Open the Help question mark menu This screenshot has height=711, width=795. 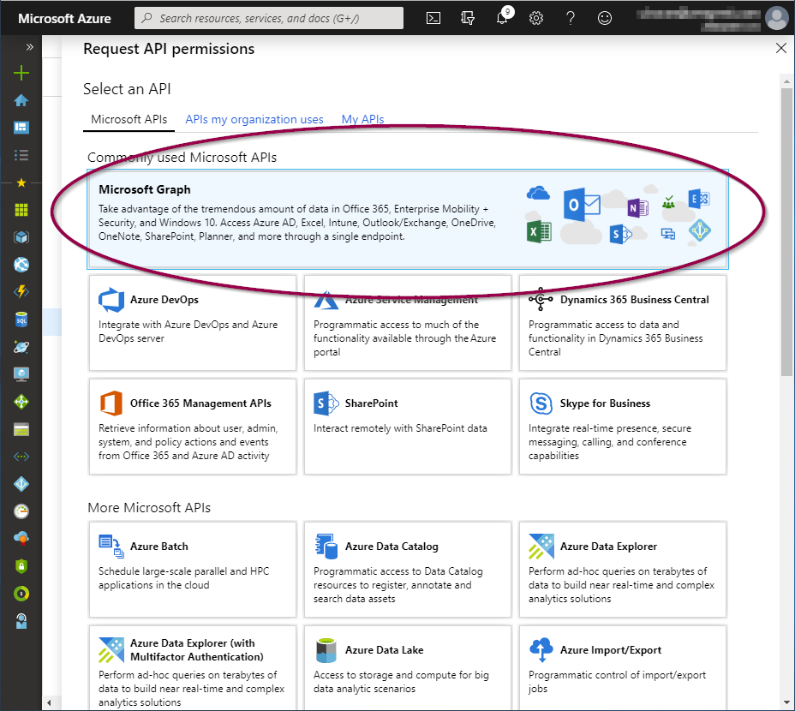[571, 18]
